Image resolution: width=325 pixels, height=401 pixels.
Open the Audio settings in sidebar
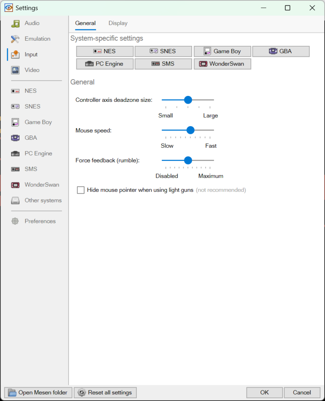coord(31,23)
